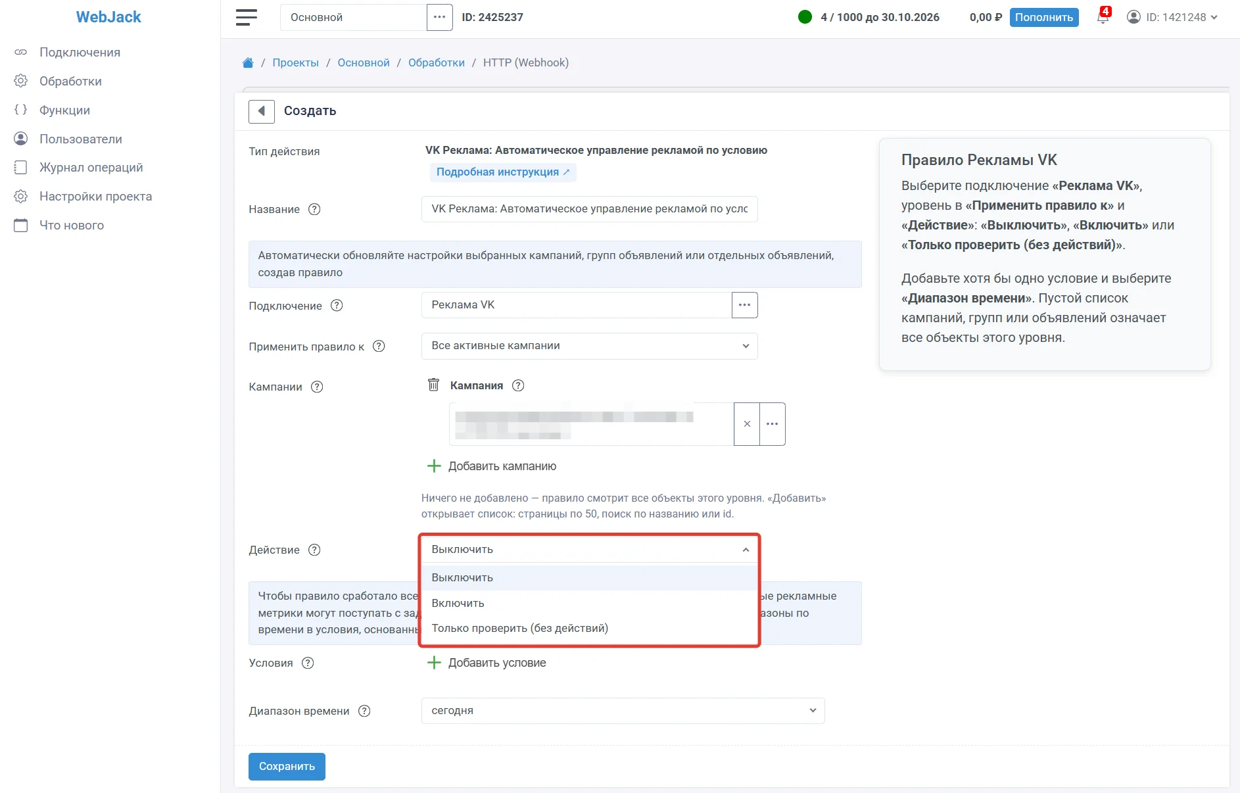1240x793 pixels.
Task: Click the Пополнить balance button
Action: pyautogui.click(x=1044, y=17)
